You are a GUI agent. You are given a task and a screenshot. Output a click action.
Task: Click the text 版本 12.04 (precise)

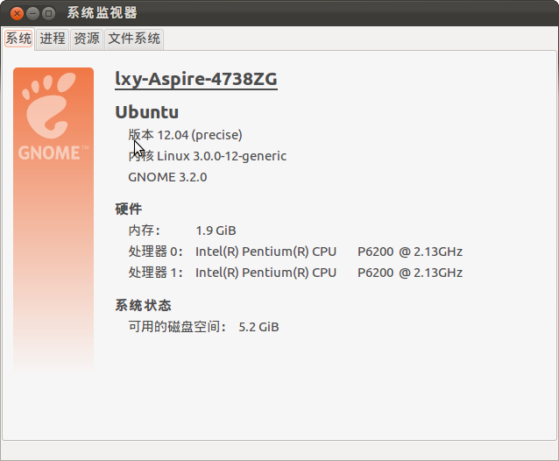pos(185,135)
